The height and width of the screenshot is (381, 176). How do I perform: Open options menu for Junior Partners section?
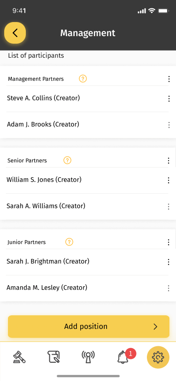click(168, 242)
